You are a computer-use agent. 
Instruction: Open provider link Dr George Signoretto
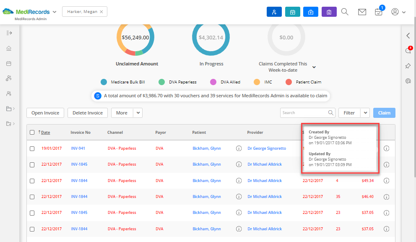(267, 148)
